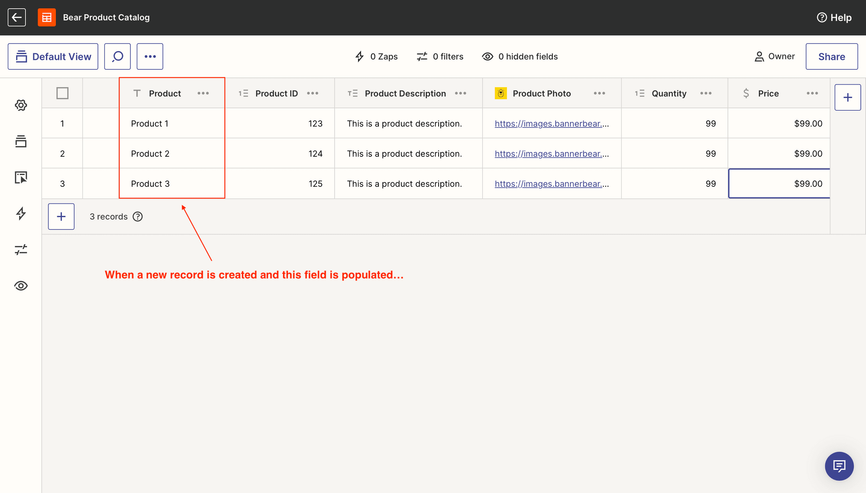Screen dimensions: 866x493
Task: Click the search magnifier icon in the toolbar
Action: [x=117, y=56]
